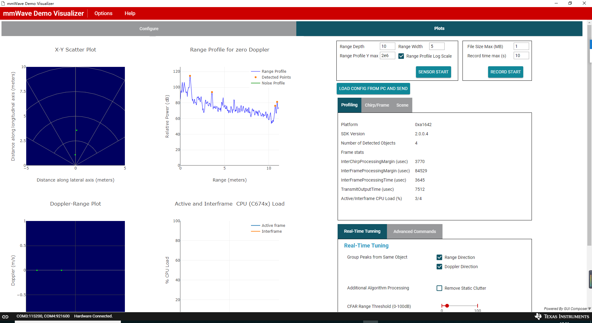Click the Real-Time Tuning heading
This screenshot has height=323, width=592.
[x=366, y=246]
